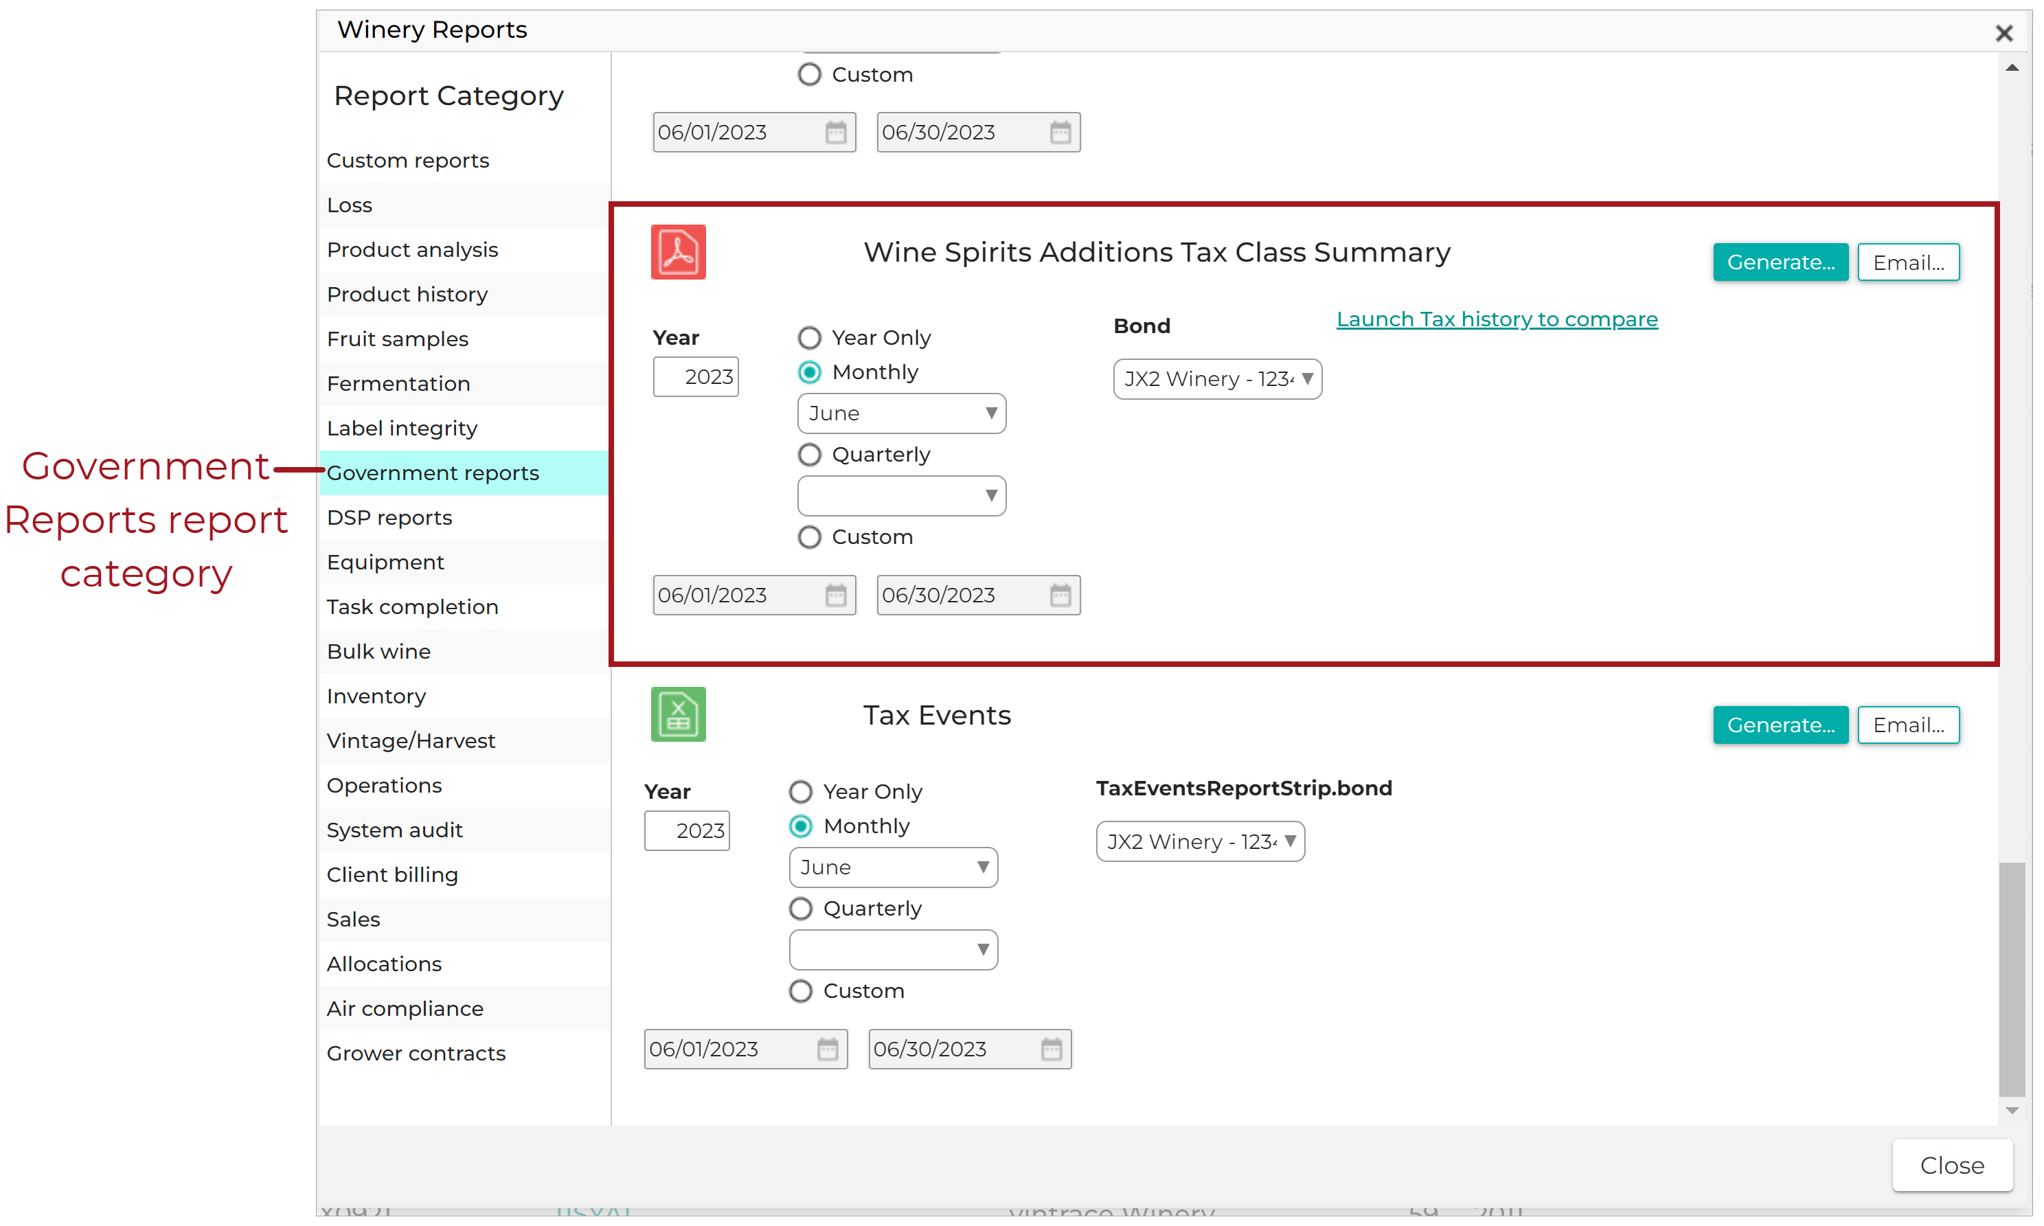Open System audit category

464,830
